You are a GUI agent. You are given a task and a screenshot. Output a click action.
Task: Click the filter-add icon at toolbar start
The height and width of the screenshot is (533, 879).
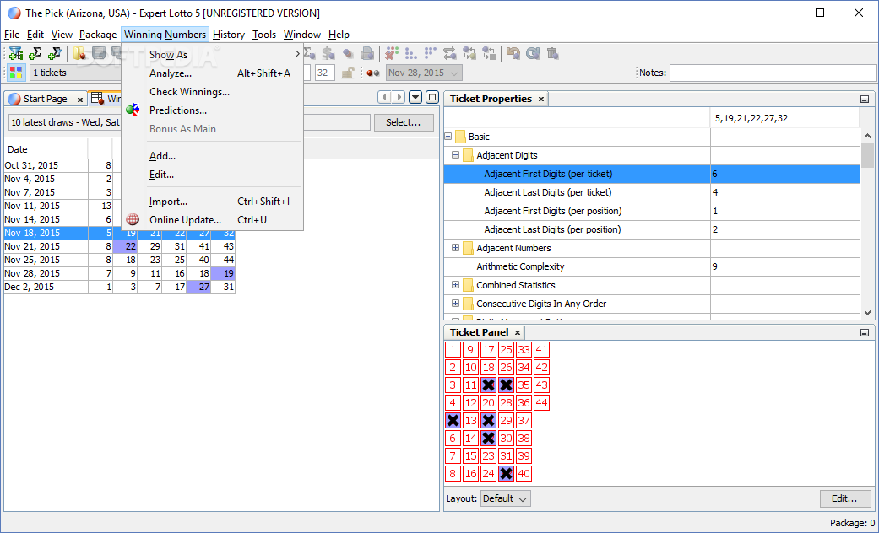[x=16, y=54]
